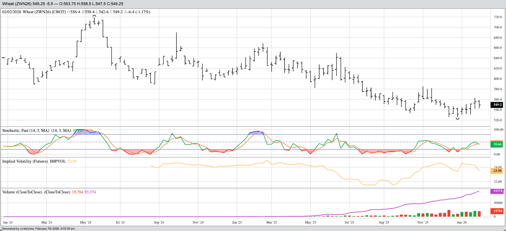Click the purple 93374 open interest badge
Viewport: 506px width, 231px height.
(x=498, y=191)
